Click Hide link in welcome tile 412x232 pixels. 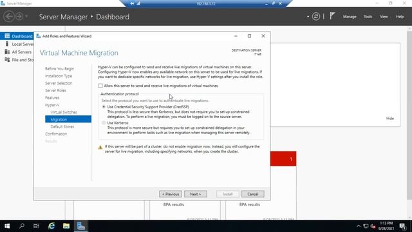pos(390,119)
